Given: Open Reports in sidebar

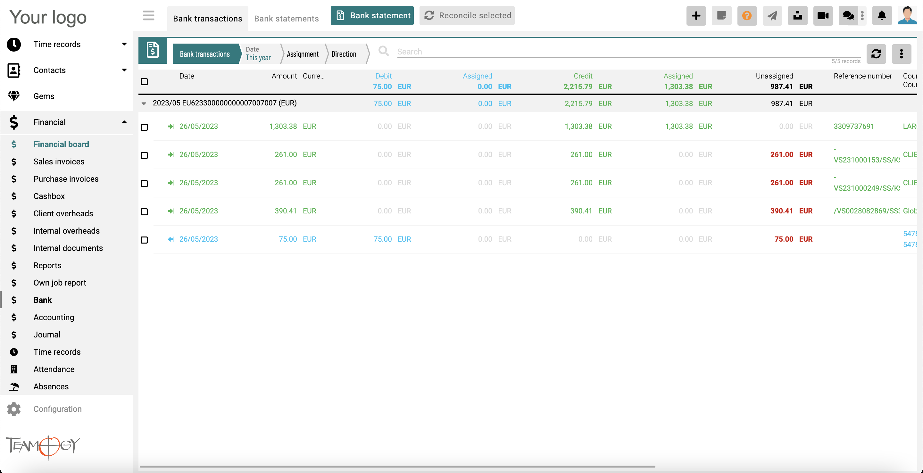Looking at the screenshot, I should [66, 266].
